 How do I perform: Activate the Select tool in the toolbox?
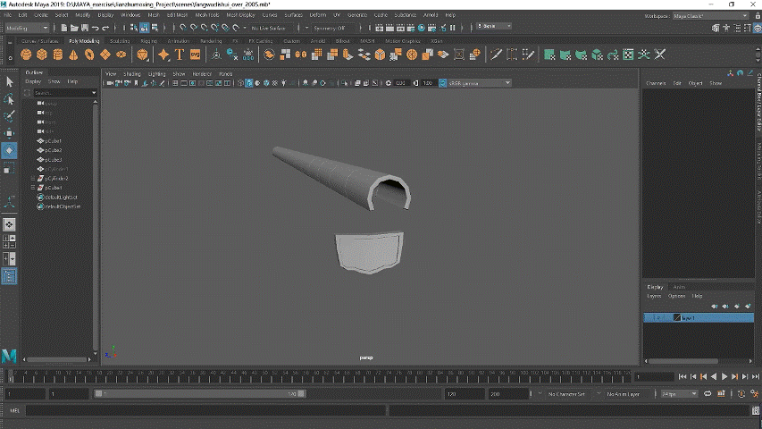[x=9, y=81]
